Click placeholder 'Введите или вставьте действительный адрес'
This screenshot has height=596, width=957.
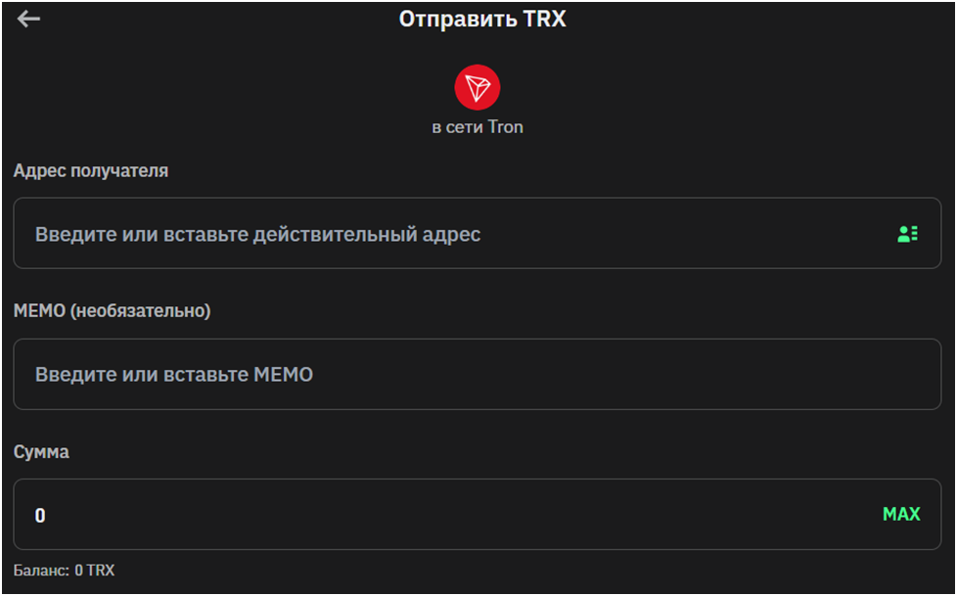pos(257,235)
